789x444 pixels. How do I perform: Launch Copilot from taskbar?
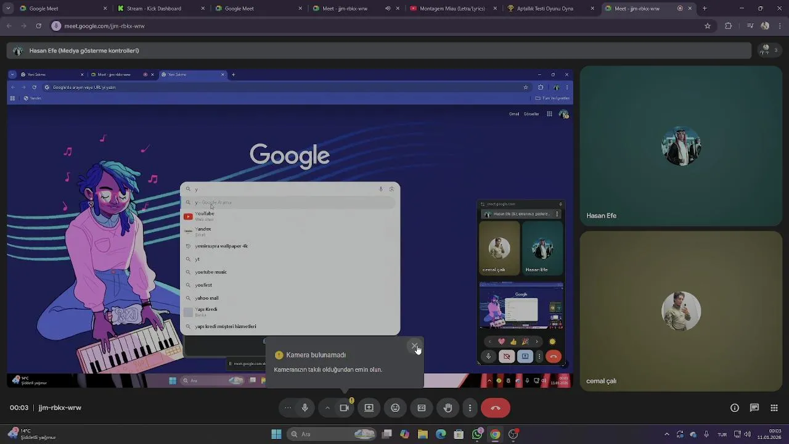coord(404,434)
